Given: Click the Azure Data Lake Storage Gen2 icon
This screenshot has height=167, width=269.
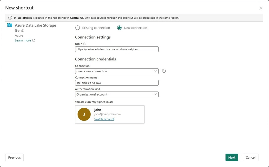Looking at the screenshot, I should [10, 25].
